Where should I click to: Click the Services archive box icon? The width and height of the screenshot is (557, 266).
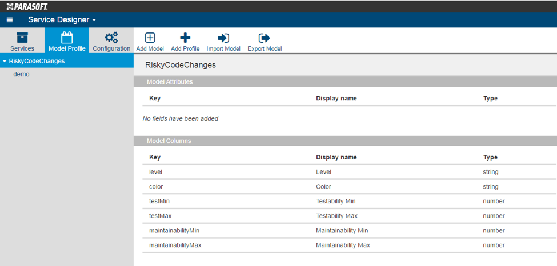click(22, 38)
